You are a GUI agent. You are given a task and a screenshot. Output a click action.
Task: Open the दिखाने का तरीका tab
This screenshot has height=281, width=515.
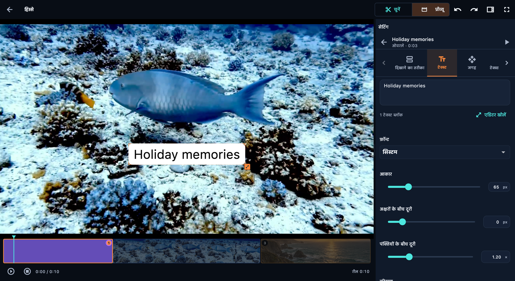(x=409, y=63)
